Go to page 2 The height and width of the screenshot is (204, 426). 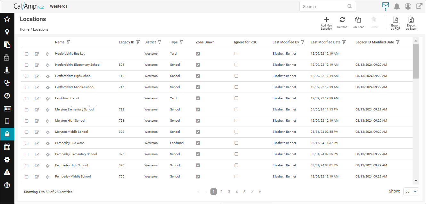221,192
